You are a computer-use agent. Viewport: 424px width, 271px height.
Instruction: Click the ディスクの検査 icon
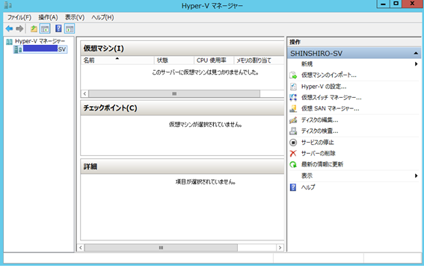tap(293, 131)
